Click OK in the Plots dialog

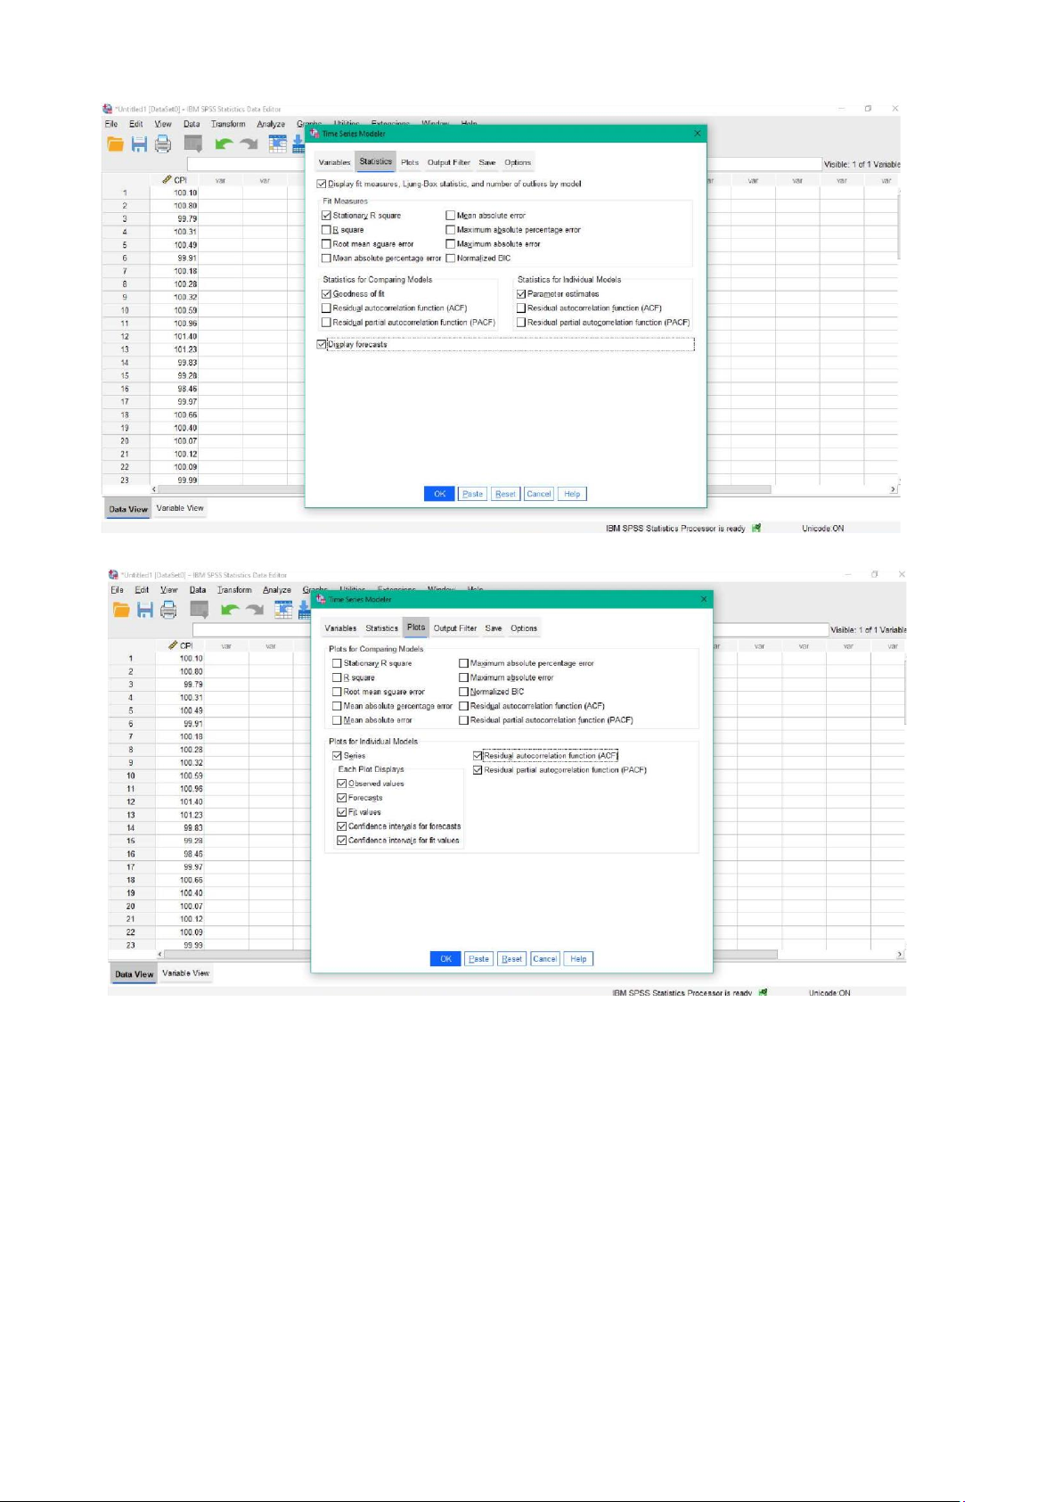point(445,959)
